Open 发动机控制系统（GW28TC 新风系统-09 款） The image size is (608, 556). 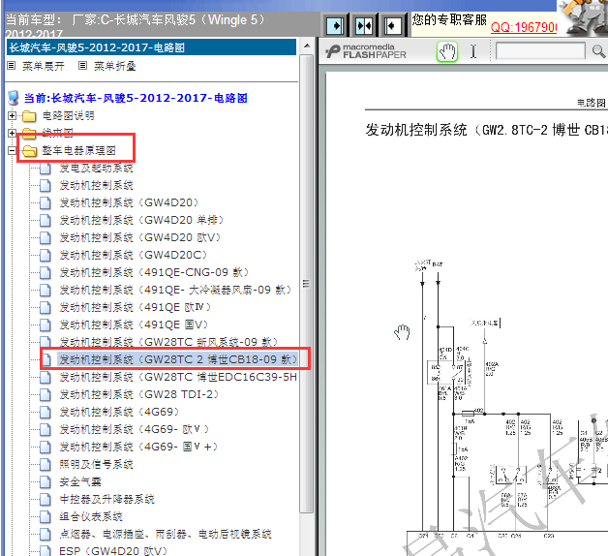pyautogui.click(x=168, y=342)
